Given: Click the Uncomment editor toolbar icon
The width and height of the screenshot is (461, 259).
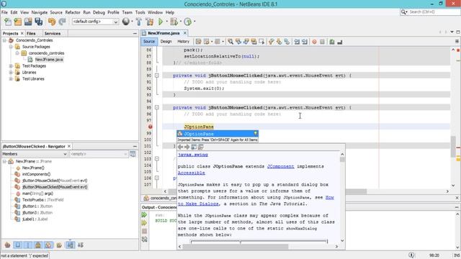Looking at the screenshot, I should point(339,42).
